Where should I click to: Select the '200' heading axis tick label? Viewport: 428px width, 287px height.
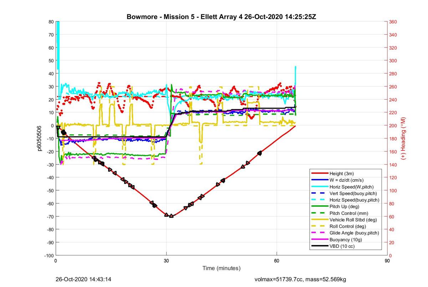click(394, 126)
